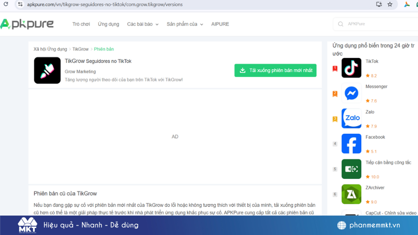Open the Facebook name link
Image resolution: width=418 pixels, height=235 pixels.
(375, 137)
